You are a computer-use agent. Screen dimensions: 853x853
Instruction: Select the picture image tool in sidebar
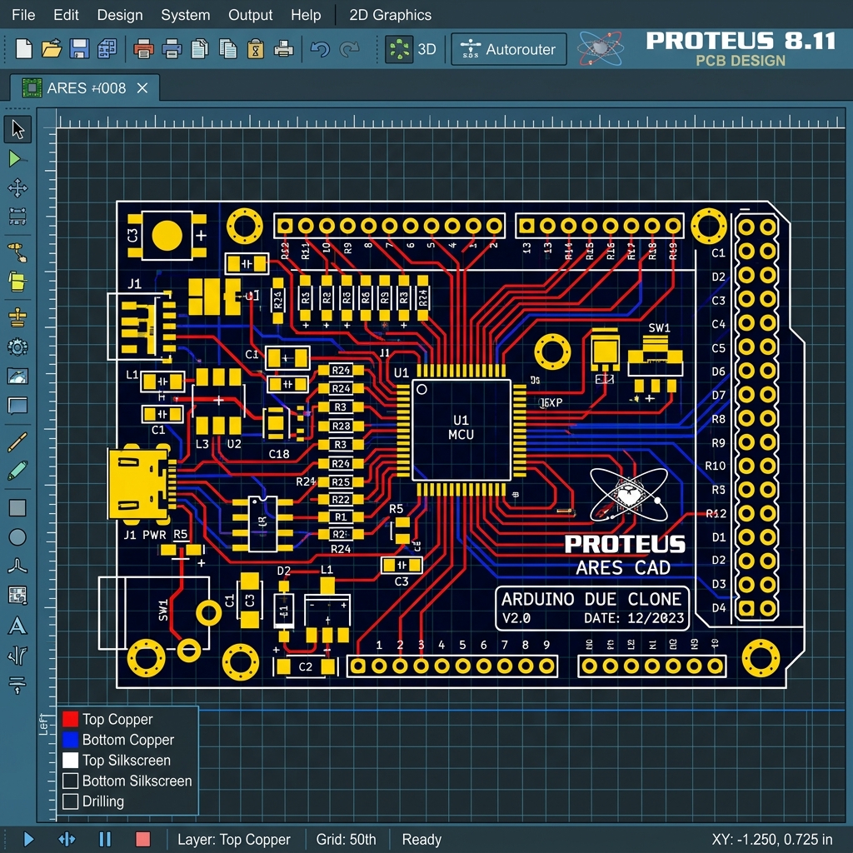coord(17,376)
